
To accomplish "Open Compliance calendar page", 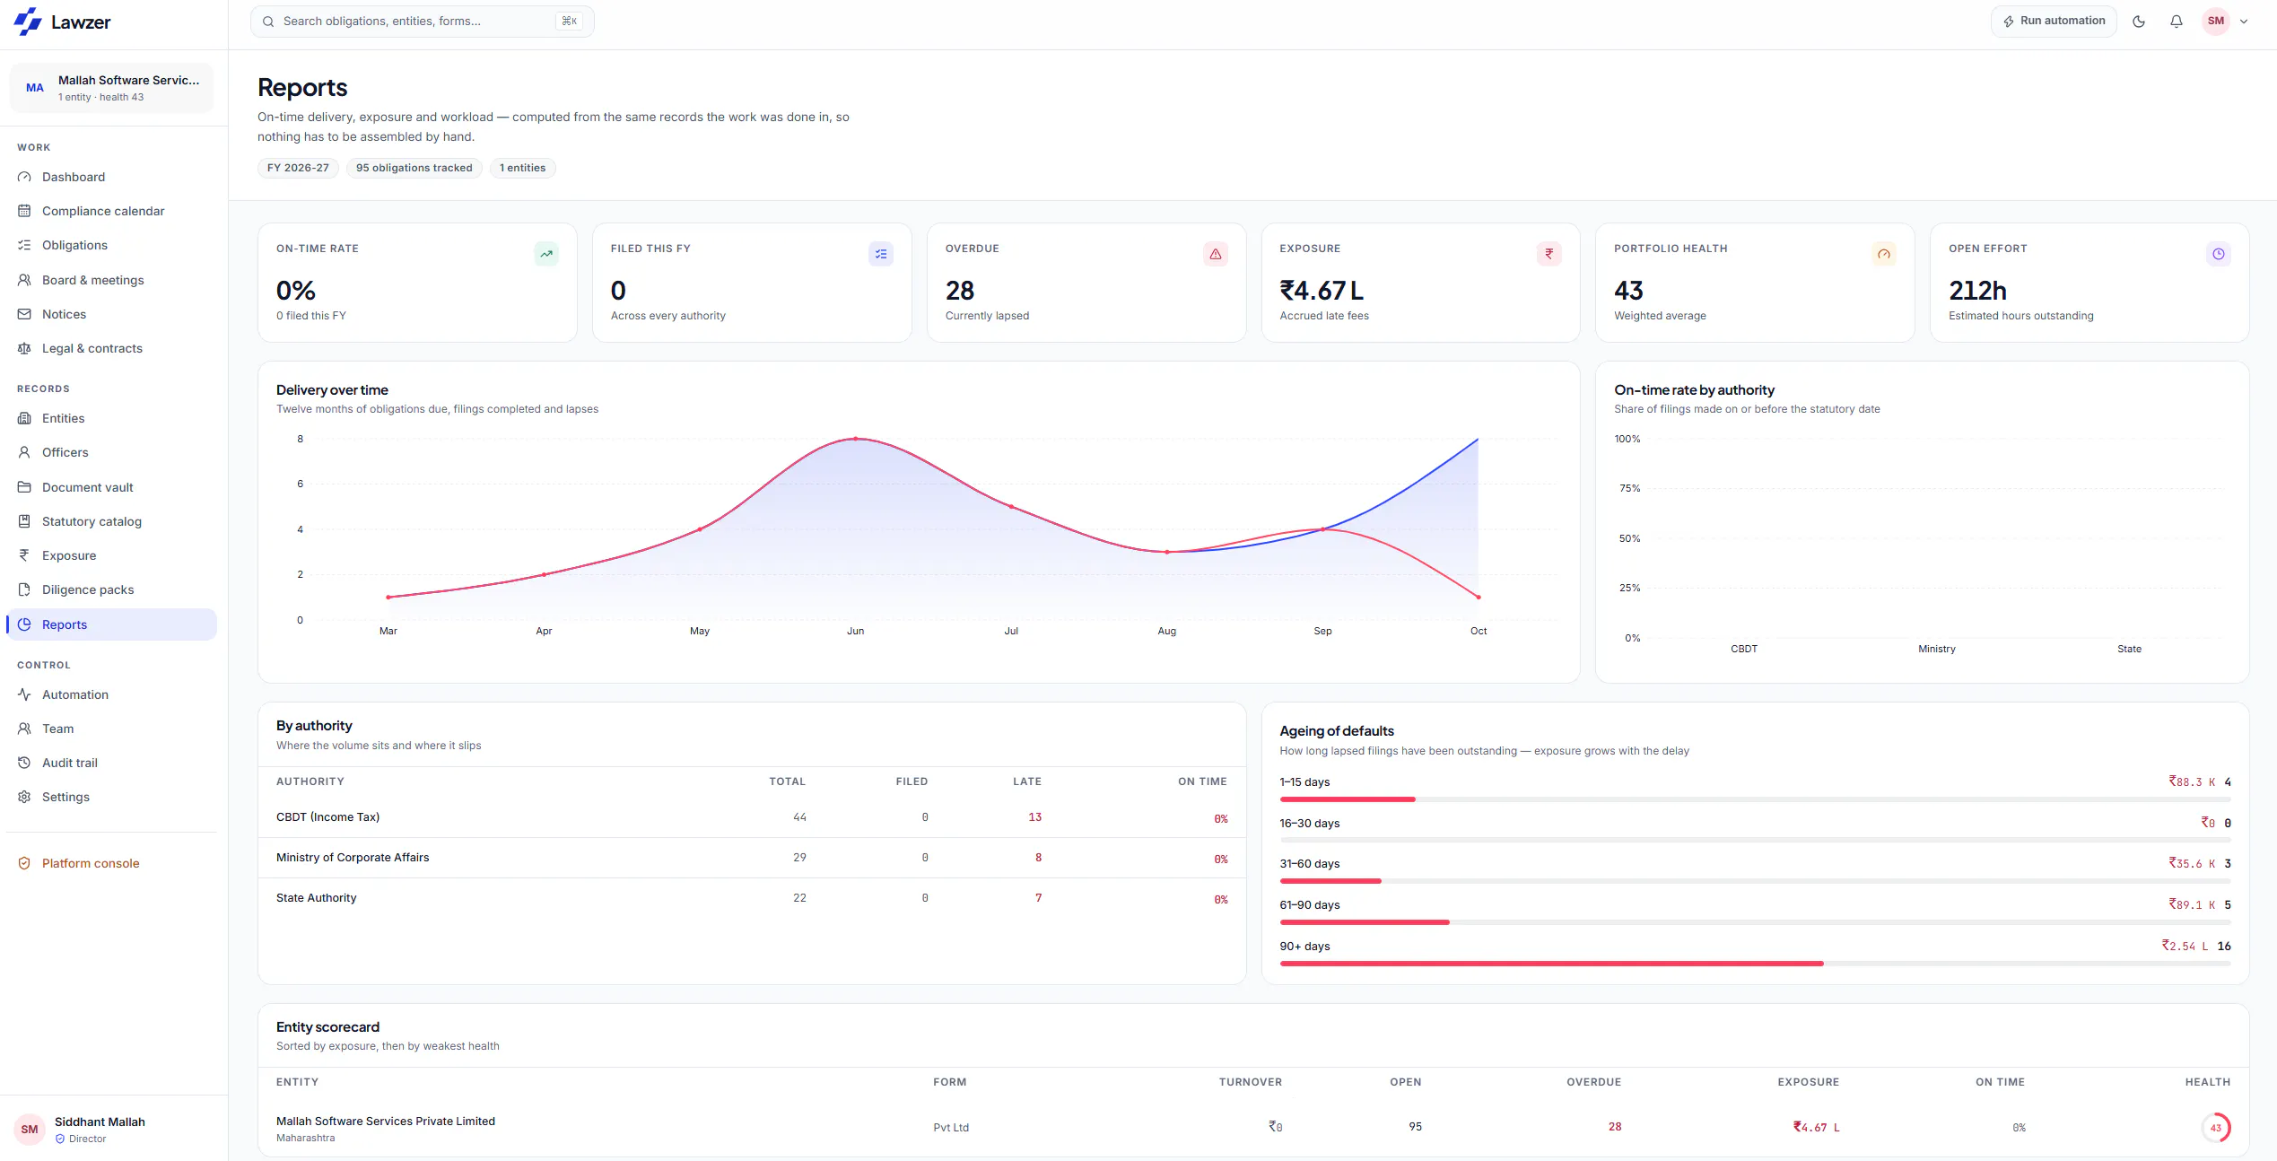I will 111,211.
